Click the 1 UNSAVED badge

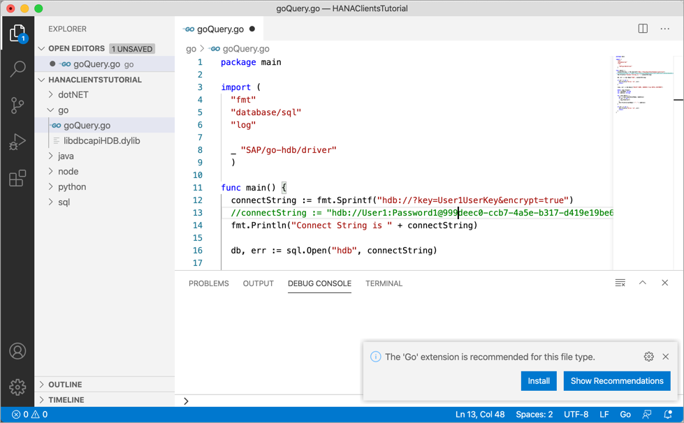tap(132, 49)
